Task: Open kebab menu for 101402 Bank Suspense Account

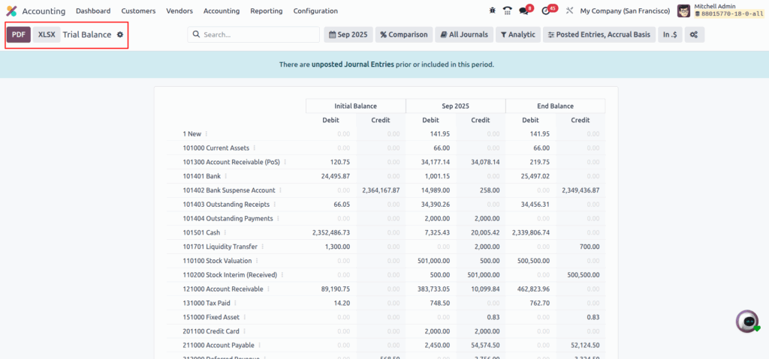Action: point(280,190)
